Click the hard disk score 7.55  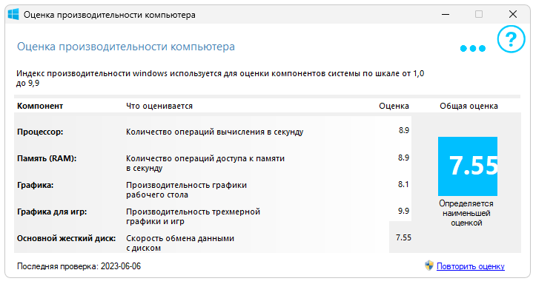pyautogui.click(x=403, y=237)
